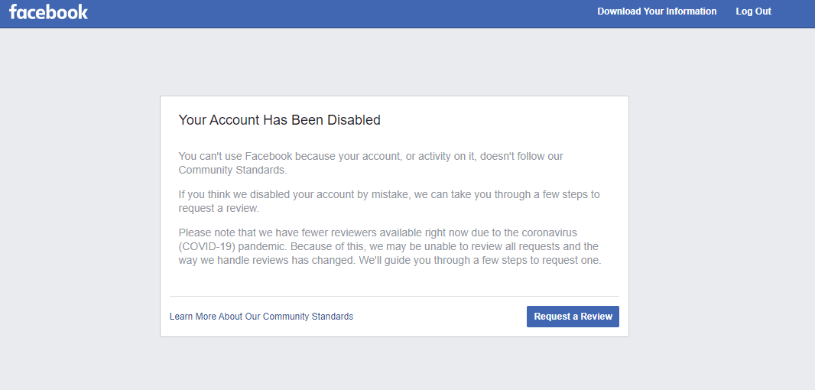Screen dimensions: 815x390
Task: Click the Request a Review button
Action: [573, 316]
